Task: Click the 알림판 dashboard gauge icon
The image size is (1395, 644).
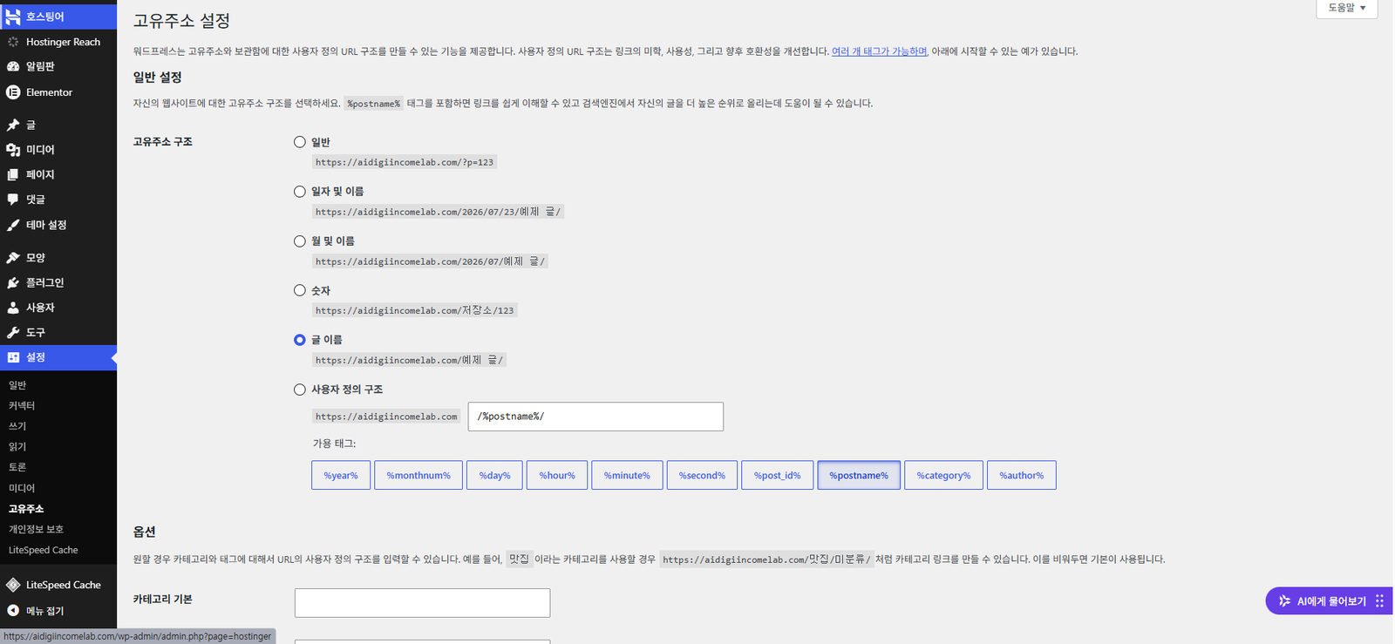Action: point(13,66)
